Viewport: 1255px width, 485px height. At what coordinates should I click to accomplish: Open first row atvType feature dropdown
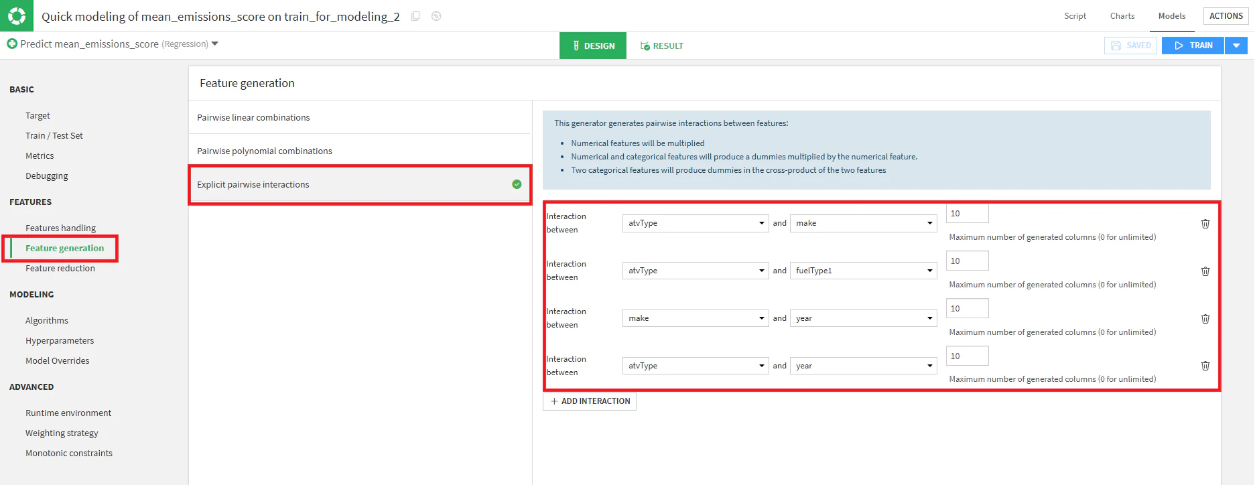pyautogui.click(x=696, y=223)
